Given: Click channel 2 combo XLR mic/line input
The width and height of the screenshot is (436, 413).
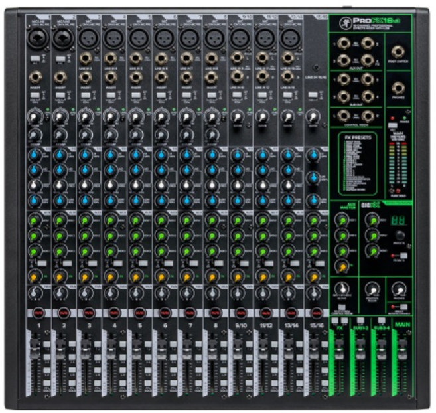Looking at the screenshot, I should coord(63,39).
